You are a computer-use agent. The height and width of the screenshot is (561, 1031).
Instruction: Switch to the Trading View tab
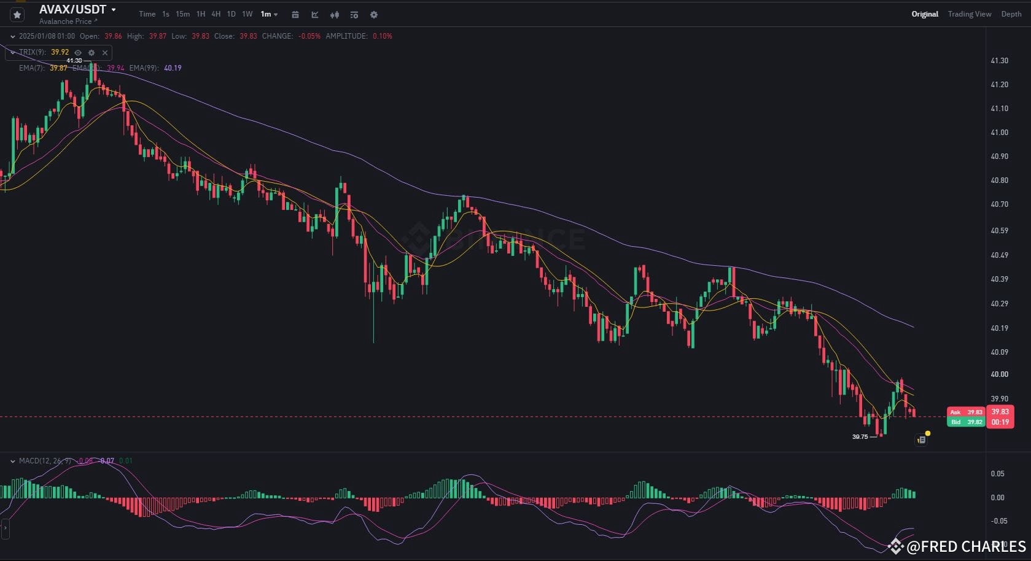(x=969, y=14)
